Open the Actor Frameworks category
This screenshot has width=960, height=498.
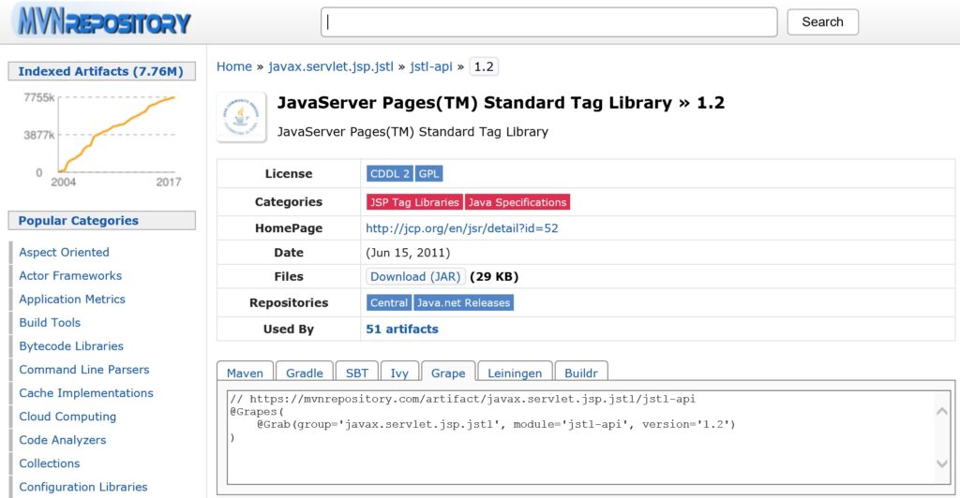coord(69,275)
